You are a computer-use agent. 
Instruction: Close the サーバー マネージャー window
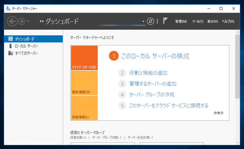coord(234,9)
